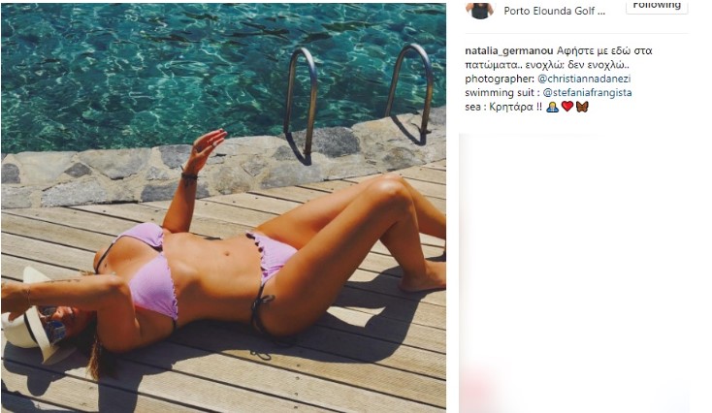Screen dimensions: 712x413
Task: Click the praying person emoji
Action: click(x=553, y=107)
